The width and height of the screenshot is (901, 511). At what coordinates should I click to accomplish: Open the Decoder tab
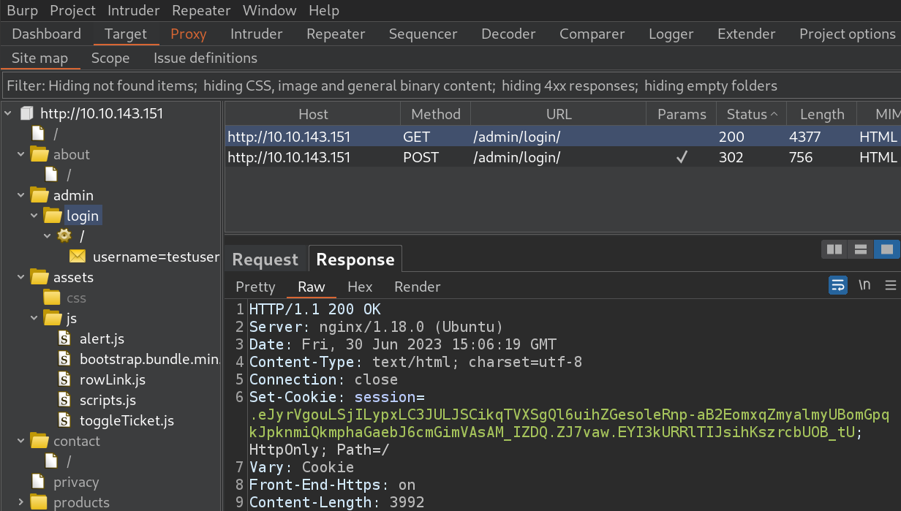point(508,34)
